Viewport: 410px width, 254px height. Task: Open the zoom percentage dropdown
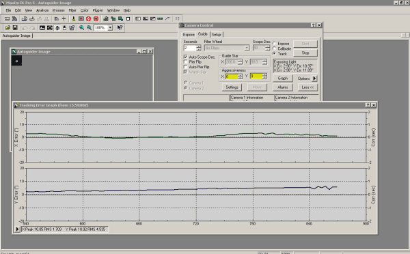[x=110, y=28]
